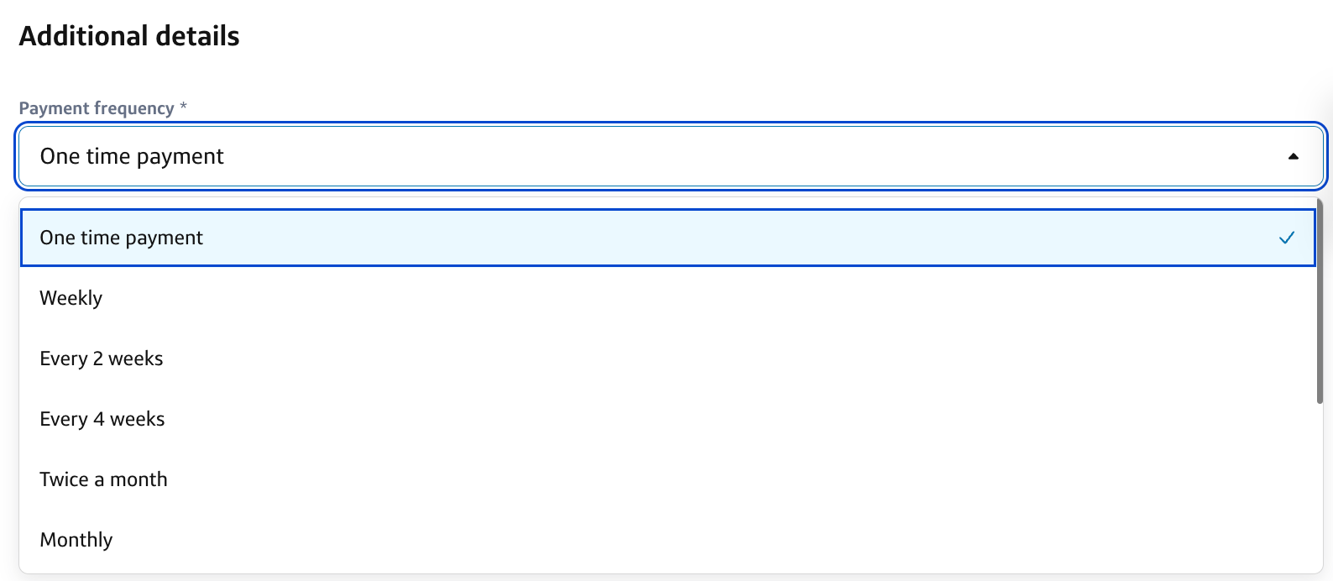Select Monthly from the dropdown list
The height and width of the screenshot is (581, 1333).
click(x=76, y=541)
